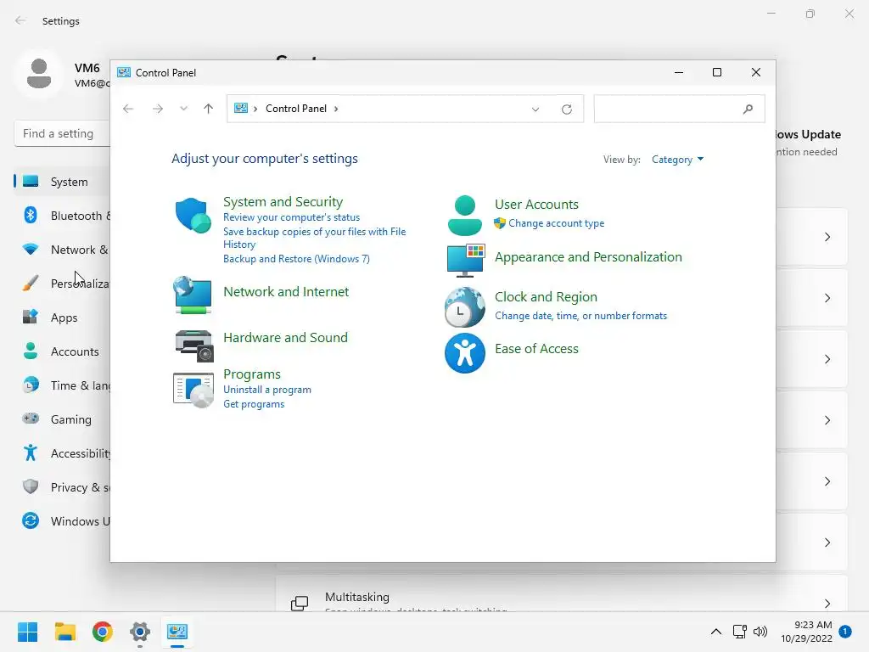This screenshot has height=652, width=869.
Task: Click the Find a setting search field
Action: tap(62, 133)
